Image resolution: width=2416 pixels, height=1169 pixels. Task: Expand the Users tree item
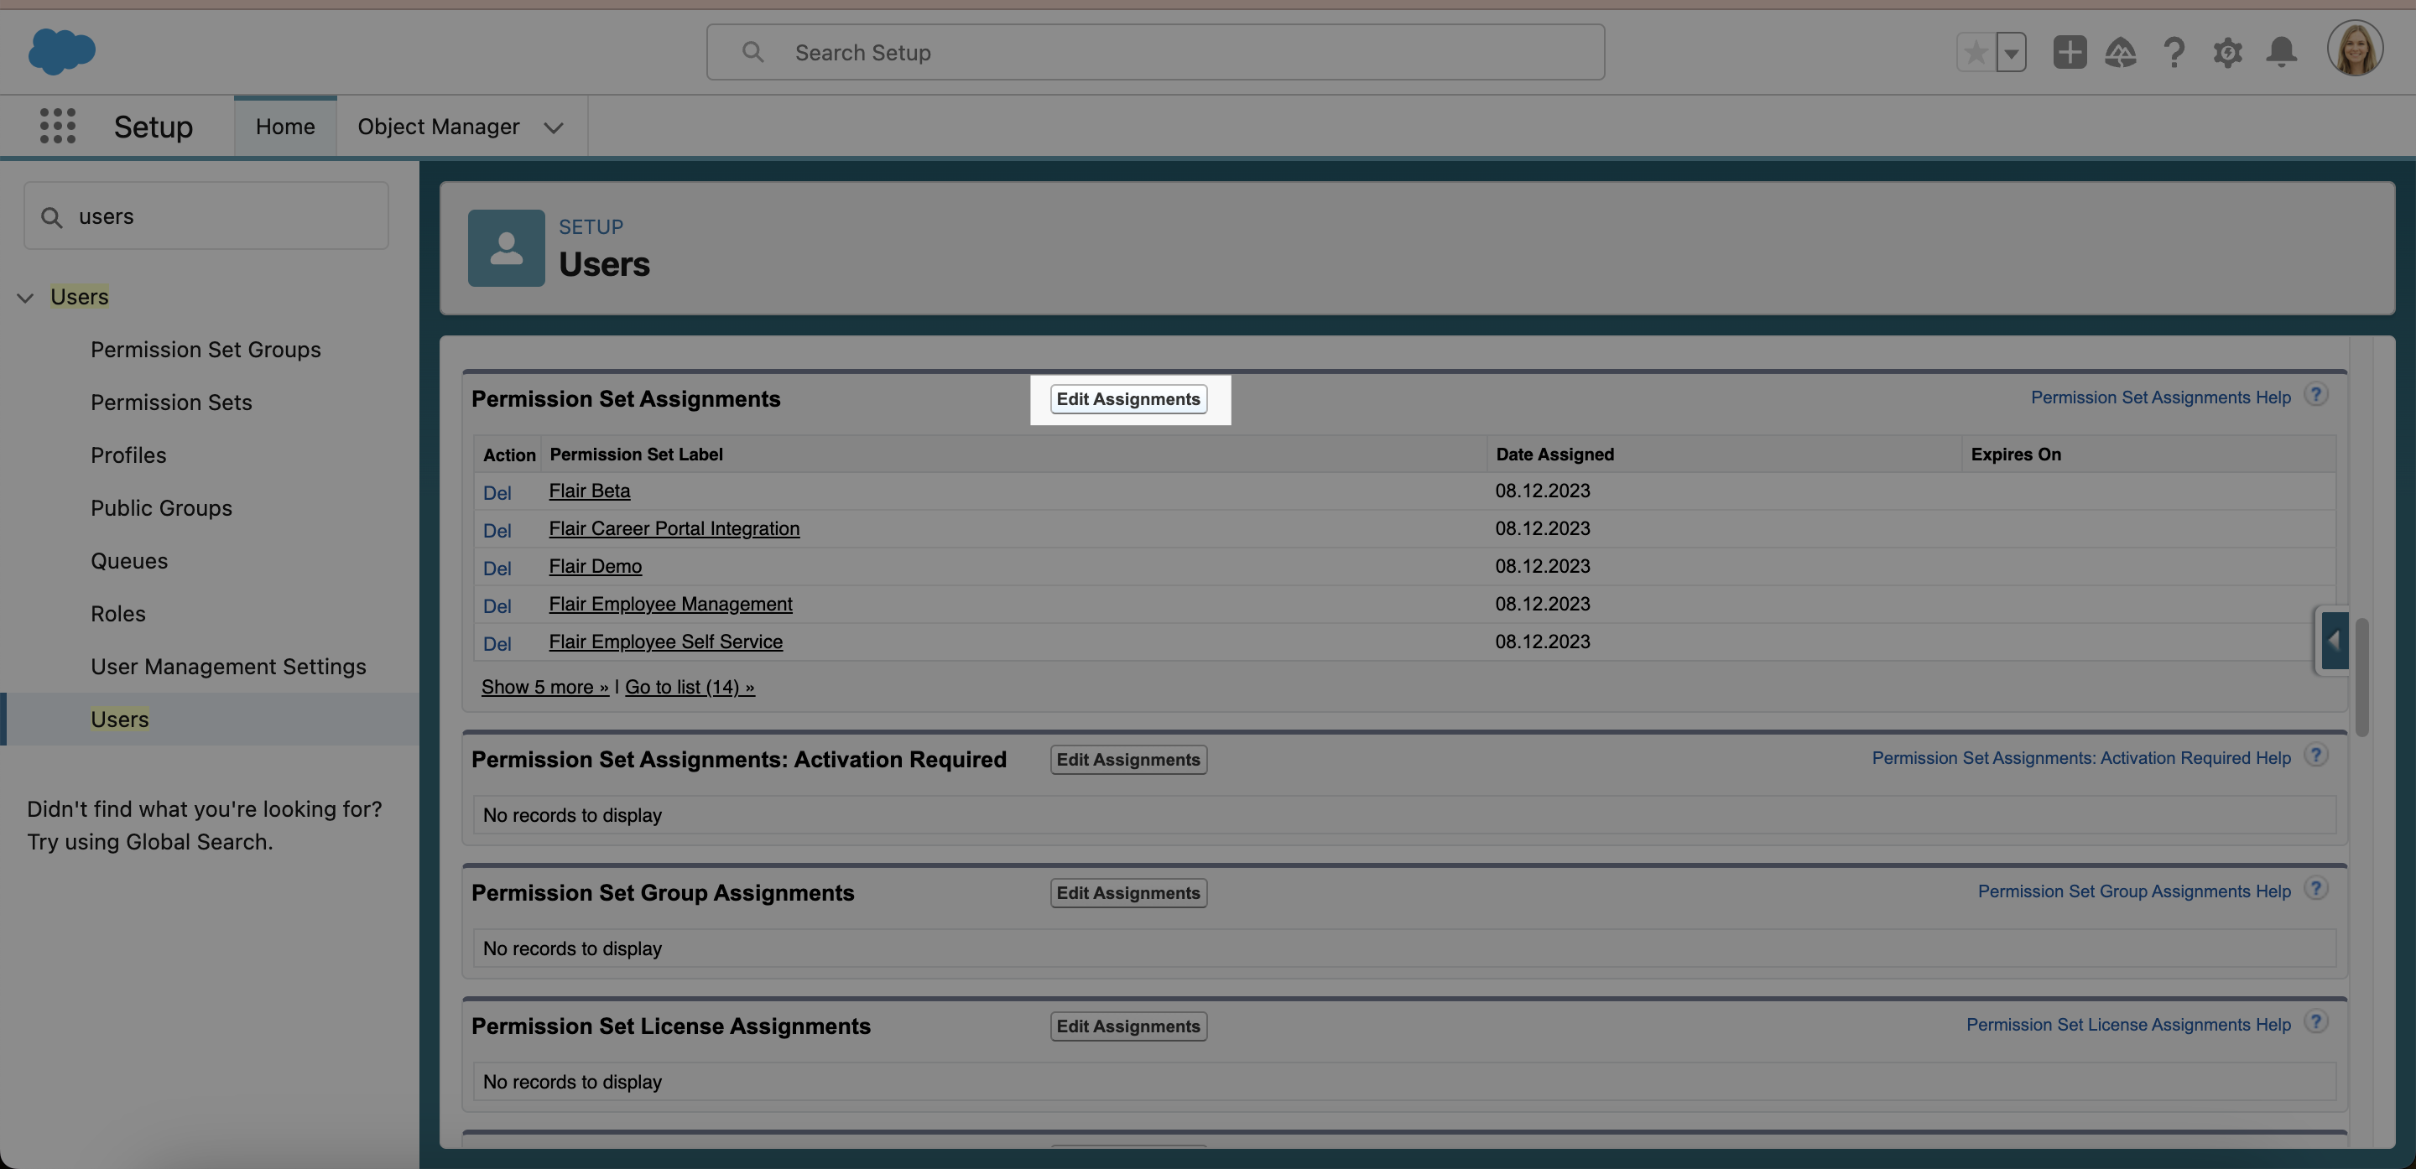23,296
